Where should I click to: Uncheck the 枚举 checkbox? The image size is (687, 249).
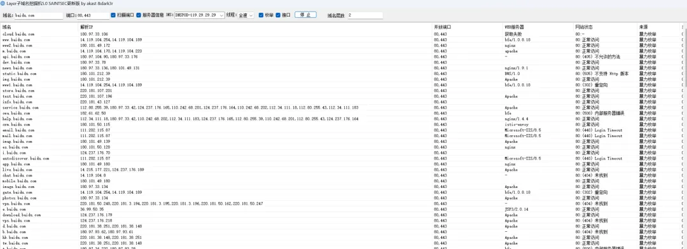click(x=261, y=15)
